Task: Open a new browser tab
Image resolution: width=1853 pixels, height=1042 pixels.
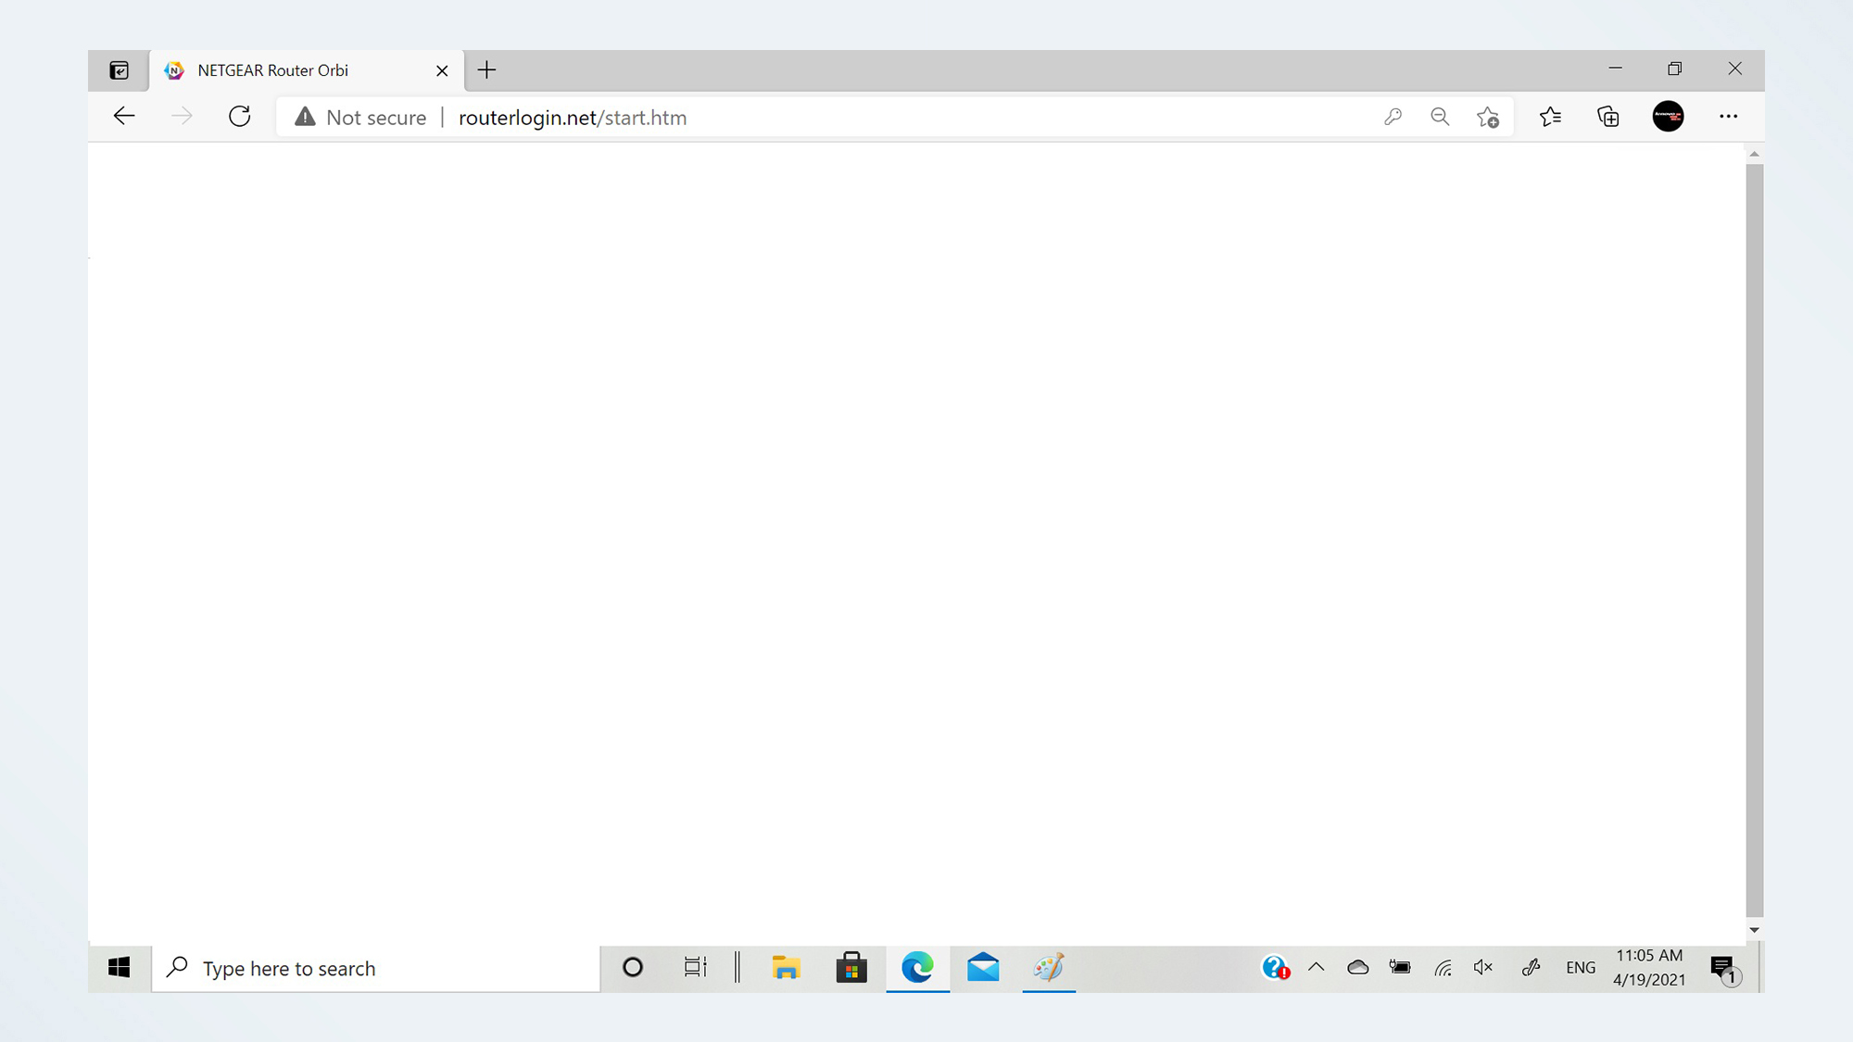Action: (486, 69)
